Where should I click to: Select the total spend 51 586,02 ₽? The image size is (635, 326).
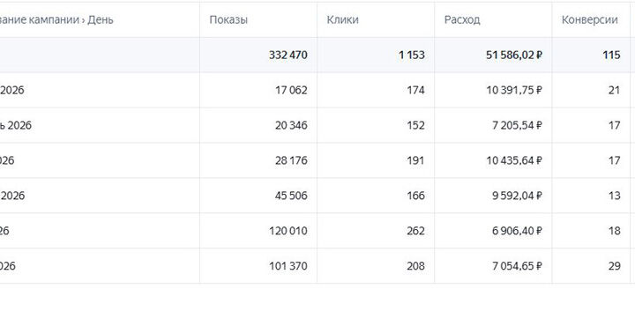coord(514,55)
